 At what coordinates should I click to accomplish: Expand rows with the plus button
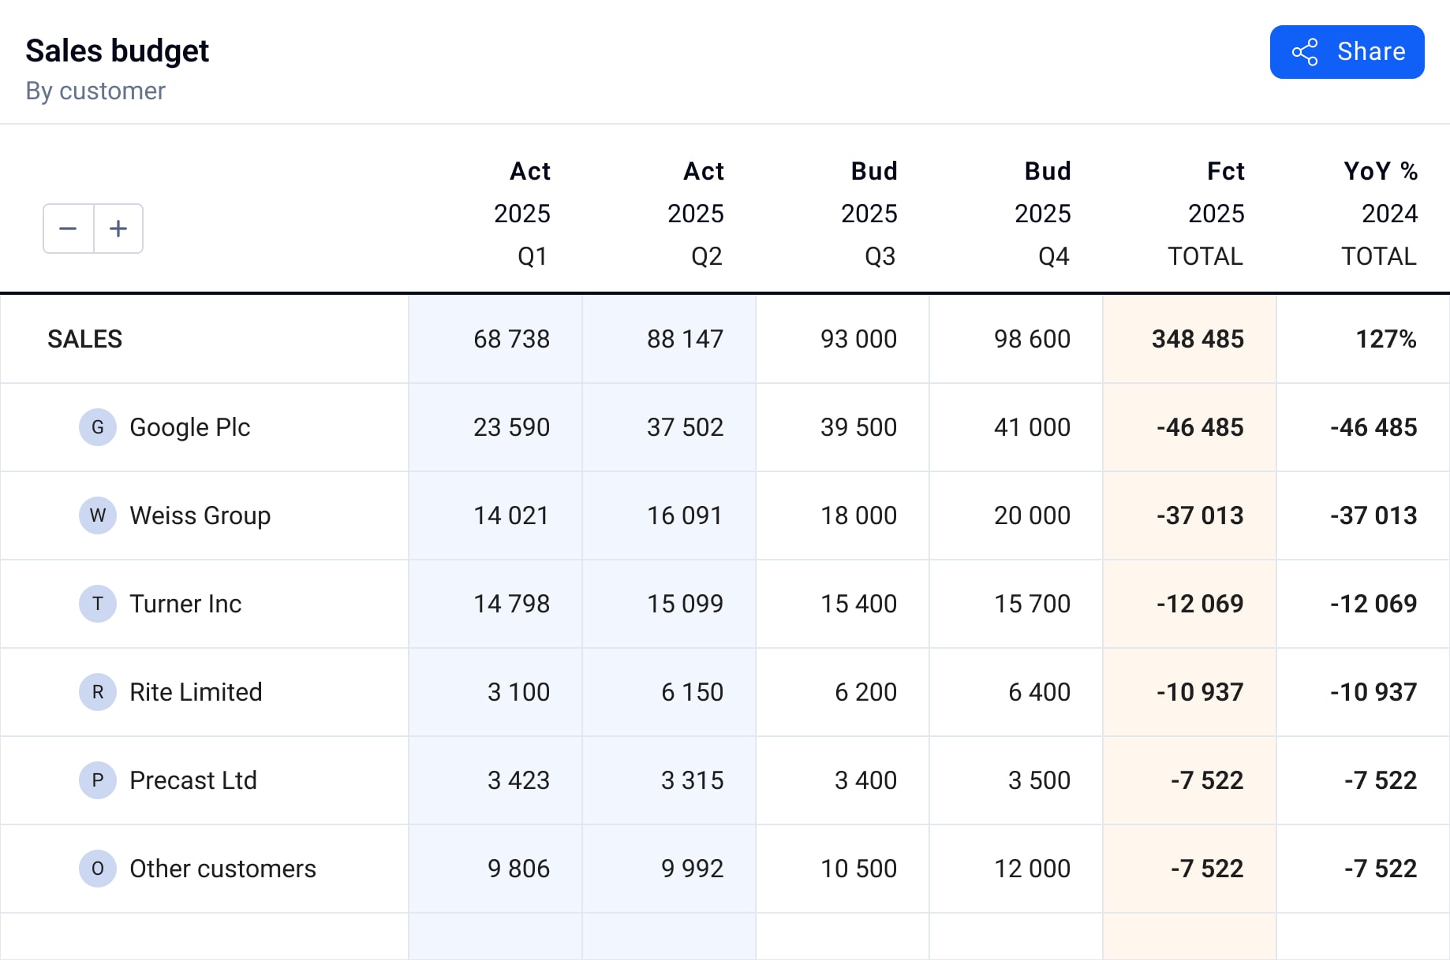click(x=118, y=229)
